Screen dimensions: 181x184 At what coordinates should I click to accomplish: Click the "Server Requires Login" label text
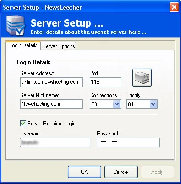pos(52,124)
